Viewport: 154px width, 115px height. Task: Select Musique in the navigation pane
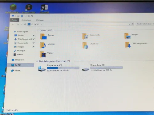(x=19, y=51)
